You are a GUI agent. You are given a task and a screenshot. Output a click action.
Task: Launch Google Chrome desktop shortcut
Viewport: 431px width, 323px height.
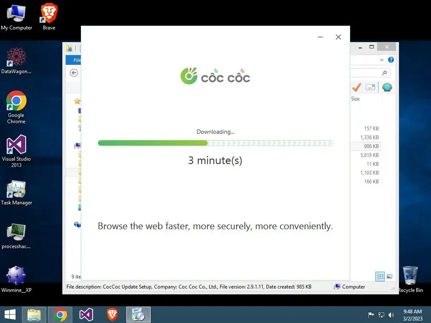16,107
